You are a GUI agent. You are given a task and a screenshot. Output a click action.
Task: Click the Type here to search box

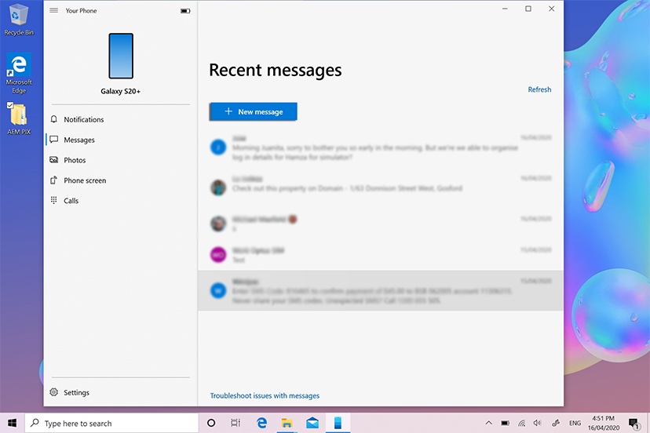pyautogui.click(x=112, y=423)
